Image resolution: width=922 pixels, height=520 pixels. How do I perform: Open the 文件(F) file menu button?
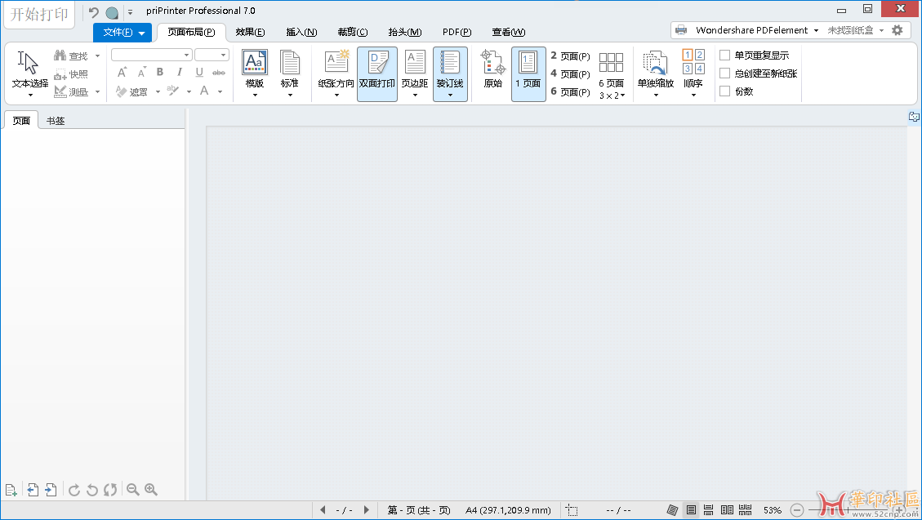122,33
